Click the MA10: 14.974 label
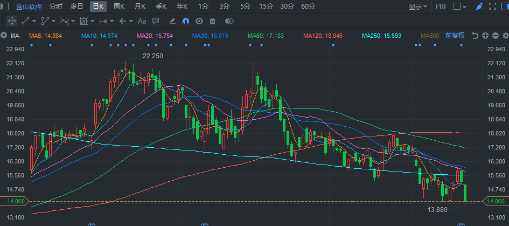The image size is (509, 226). click(x=99, y=36)
